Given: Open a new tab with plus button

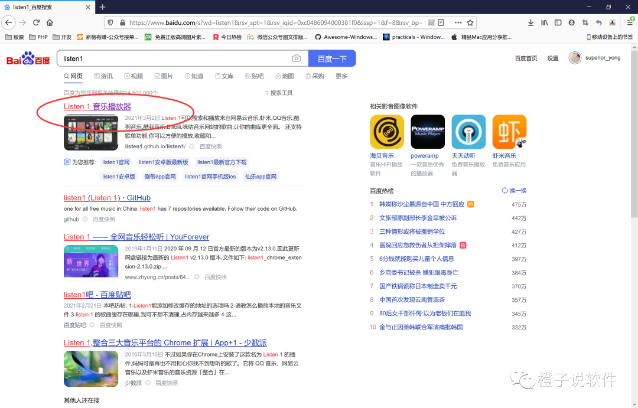Looking at the screenshot, I should tap(103, 7).
